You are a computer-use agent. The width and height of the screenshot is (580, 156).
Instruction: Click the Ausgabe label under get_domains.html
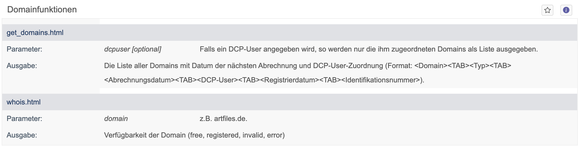22,66
